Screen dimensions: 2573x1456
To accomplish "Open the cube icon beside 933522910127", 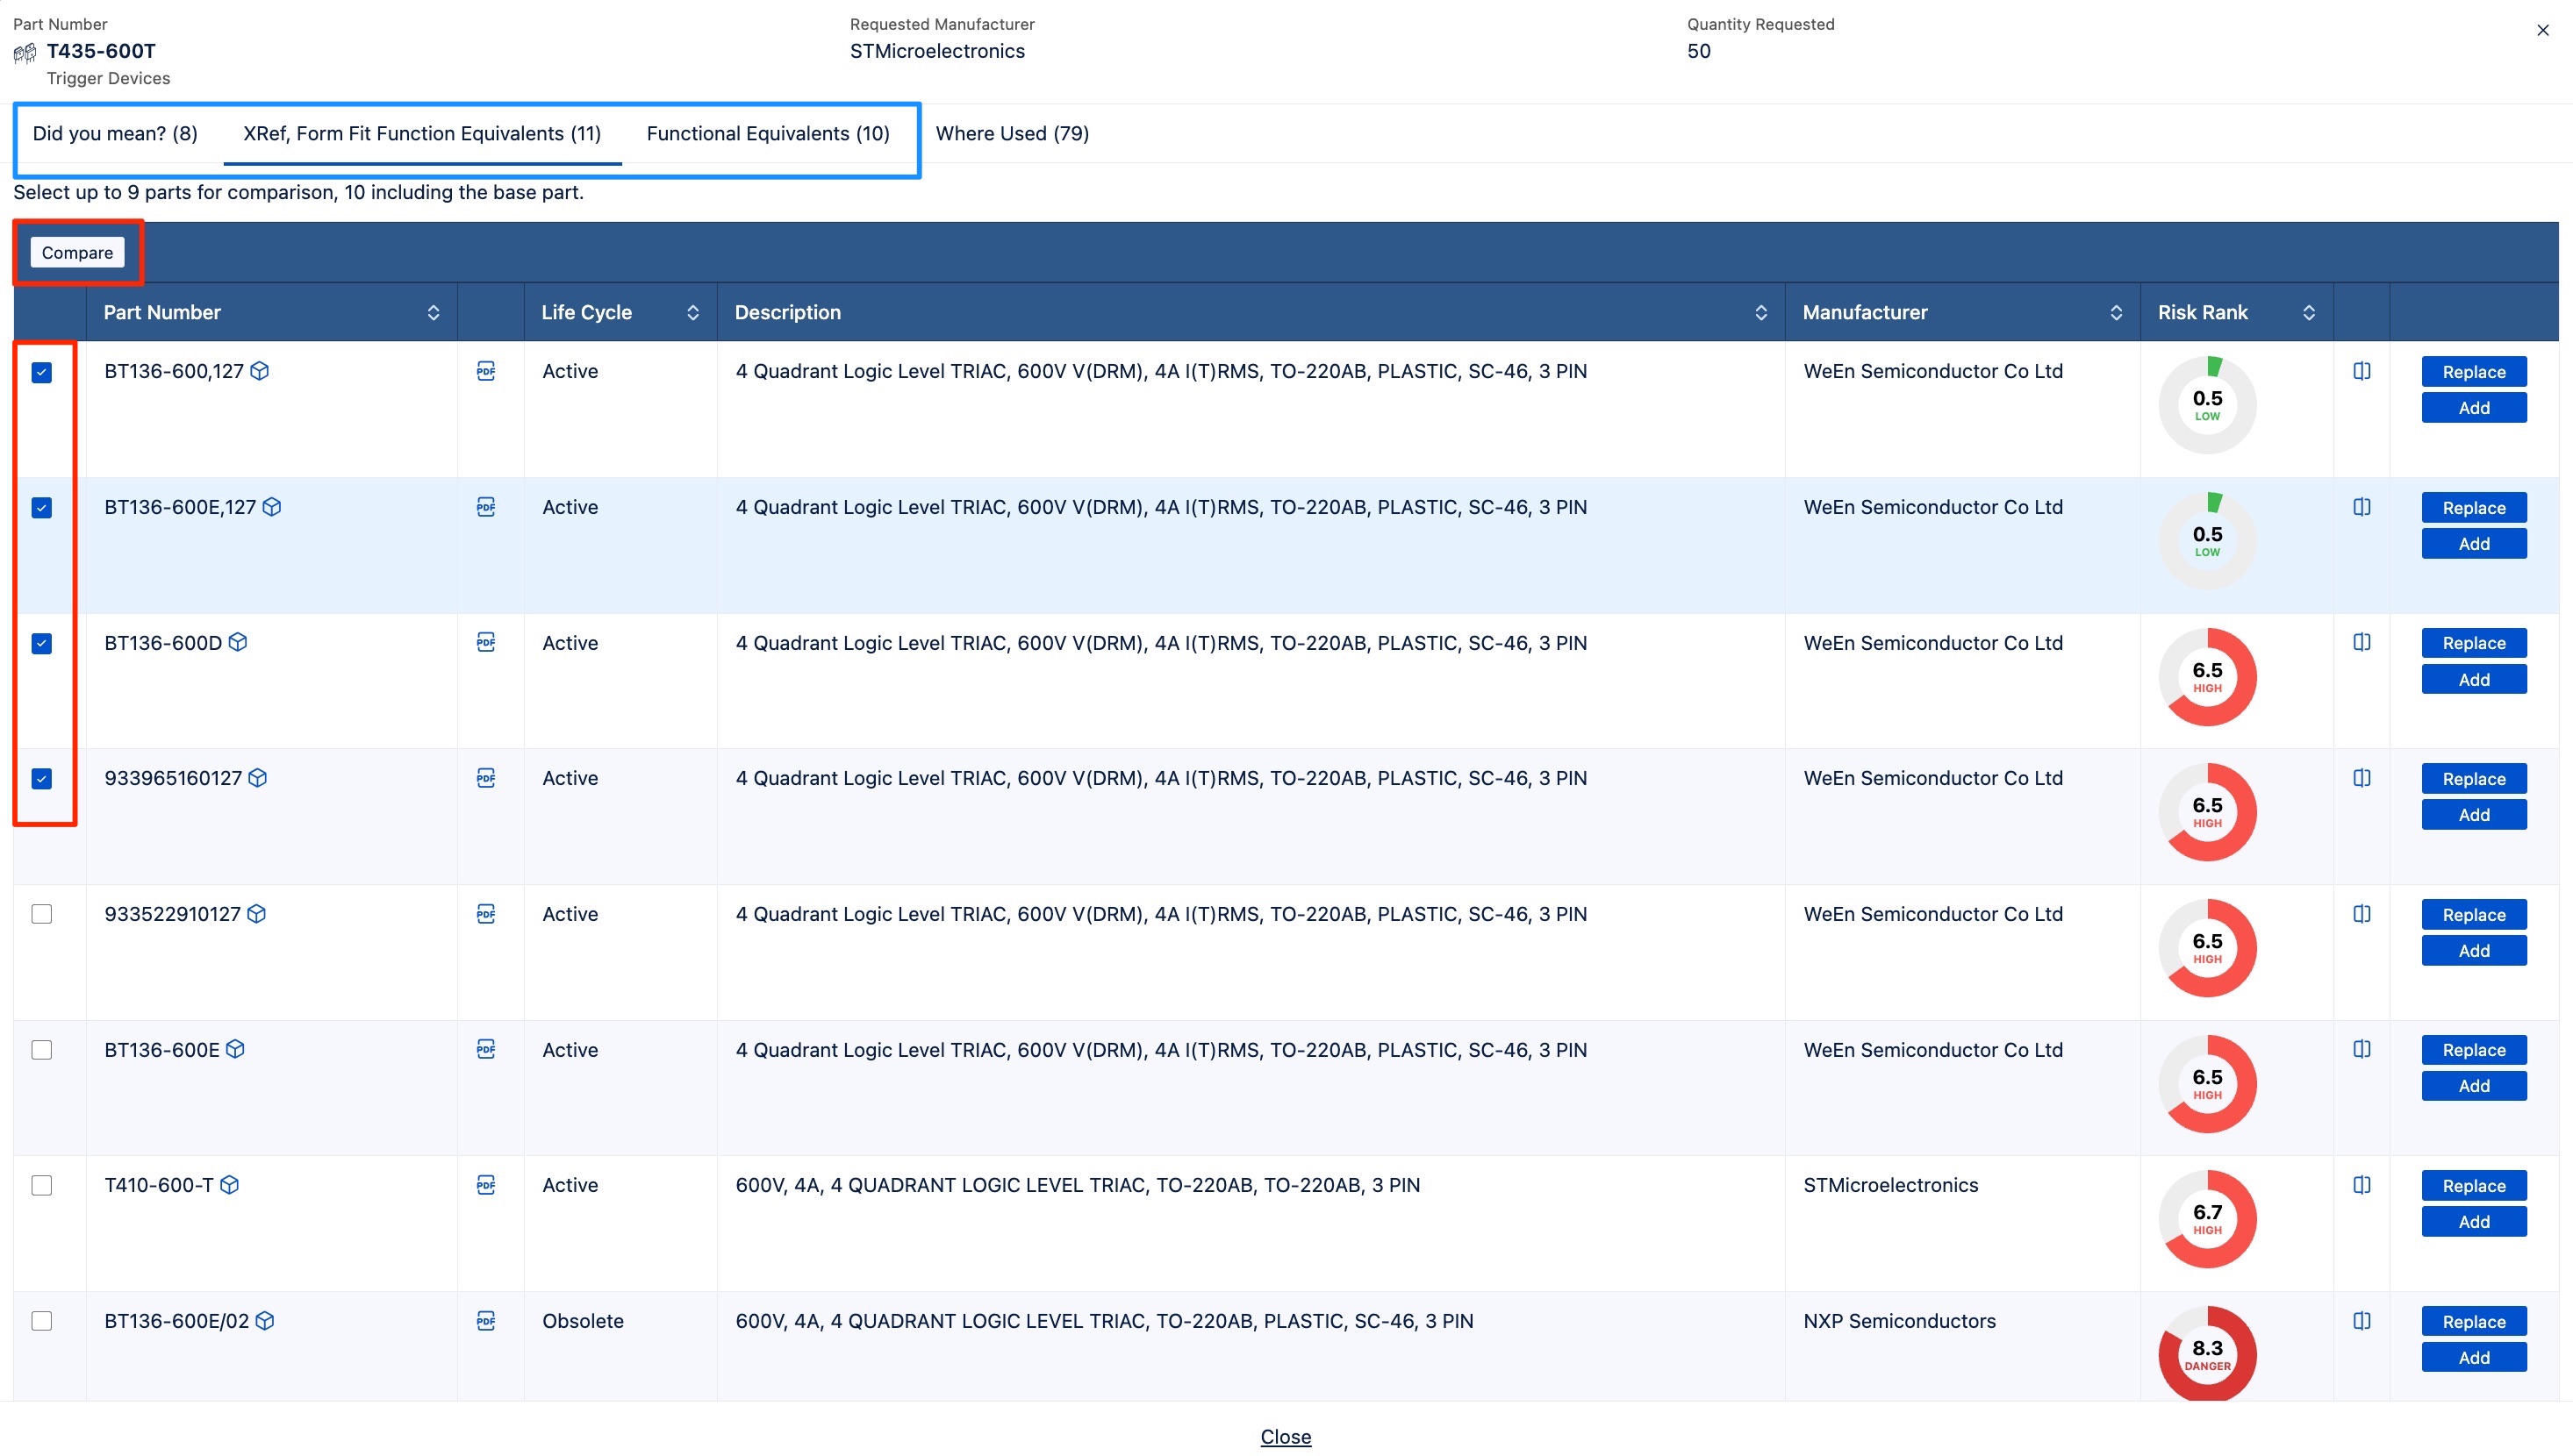I will [x=257, y=914].
